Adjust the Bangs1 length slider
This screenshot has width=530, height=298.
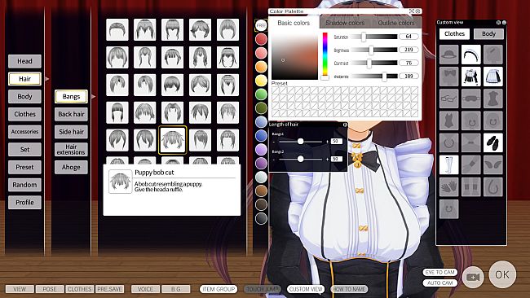coord(301,142)
